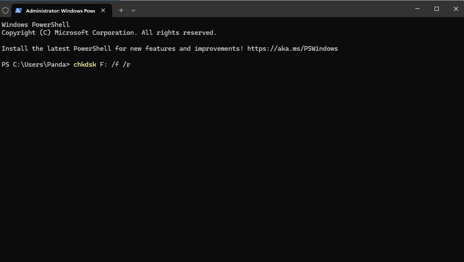Click the Microsoft Corporation copyright line
Screen dimensions: 464x262
109,32
